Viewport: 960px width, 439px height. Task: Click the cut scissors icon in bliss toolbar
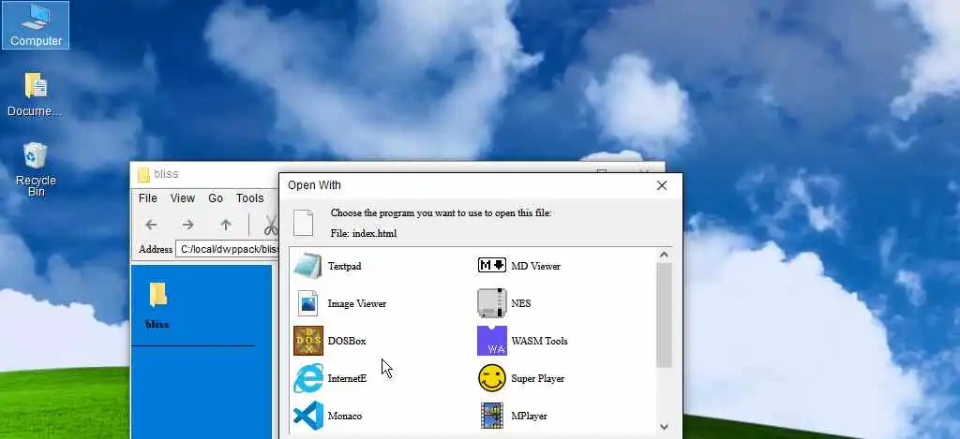click(270, 225)
